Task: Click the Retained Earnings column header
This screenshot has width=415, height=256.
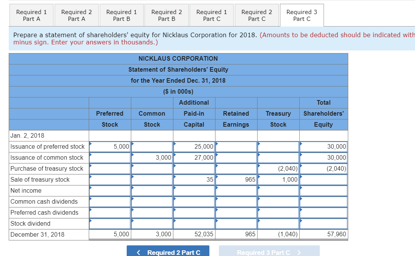Action: (x=236, y=119)
